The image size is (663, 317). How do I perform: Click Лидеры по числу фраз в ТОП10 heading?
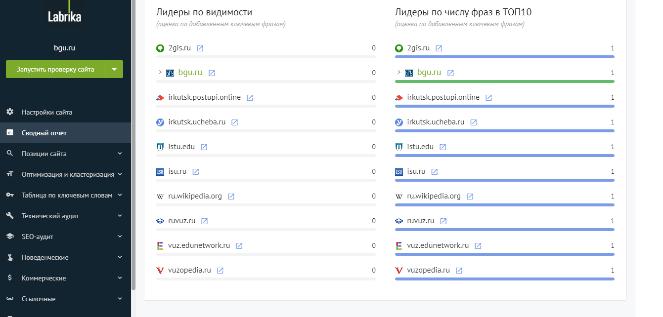point(463,12)
